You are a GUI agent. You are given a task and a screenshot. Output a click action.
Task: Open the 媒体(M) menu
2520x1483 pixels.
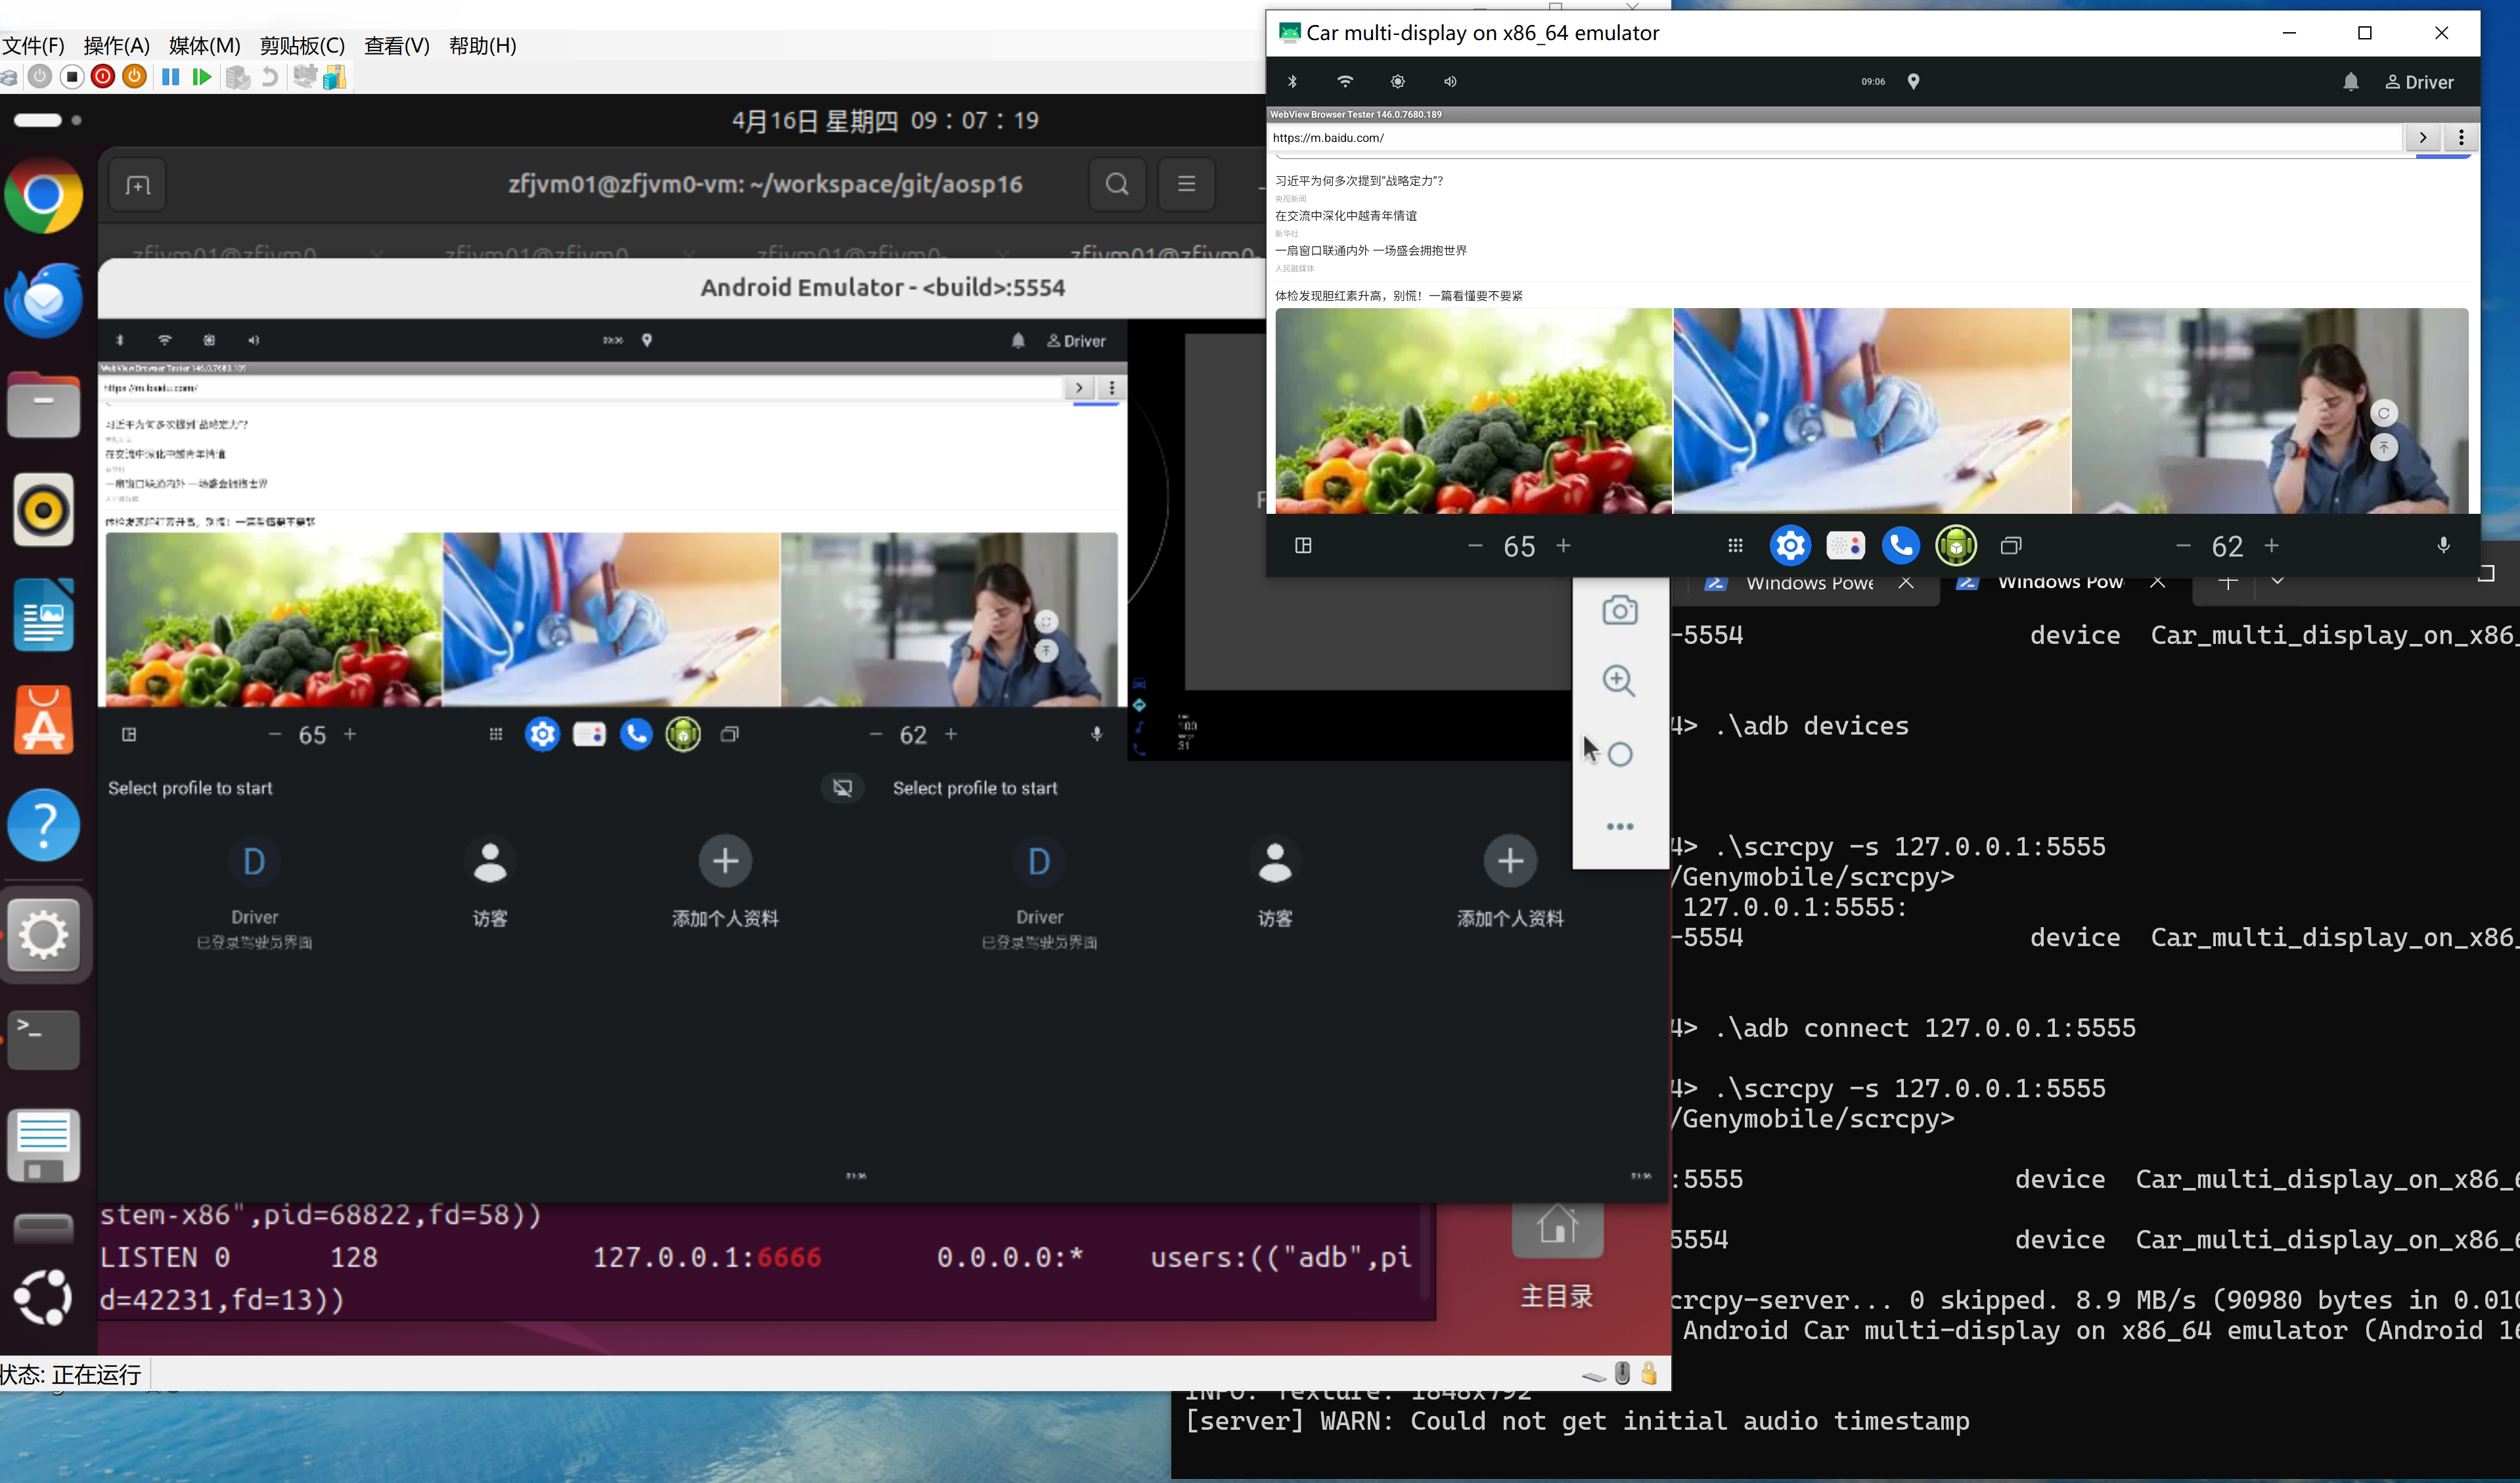204,46
